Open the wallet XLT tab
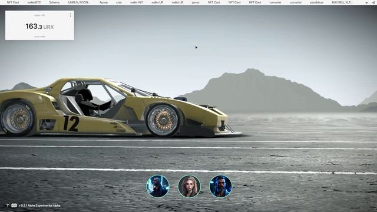The width and height of the screenshot is (377, 212). coord(136,2)
